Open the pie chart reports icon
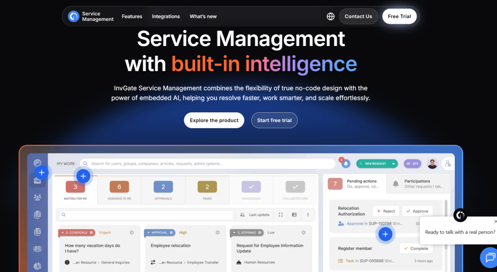This screenshot has width=497, height=272. [37, 266]
